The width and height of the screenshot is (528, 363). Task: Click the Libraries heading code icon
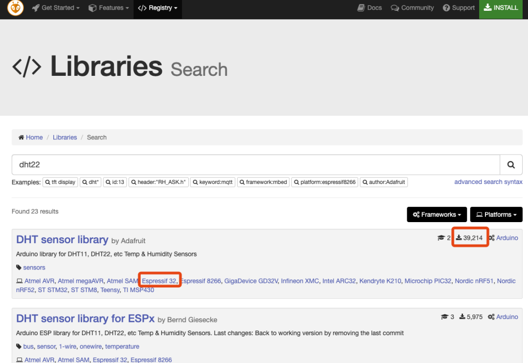point(27,67)
